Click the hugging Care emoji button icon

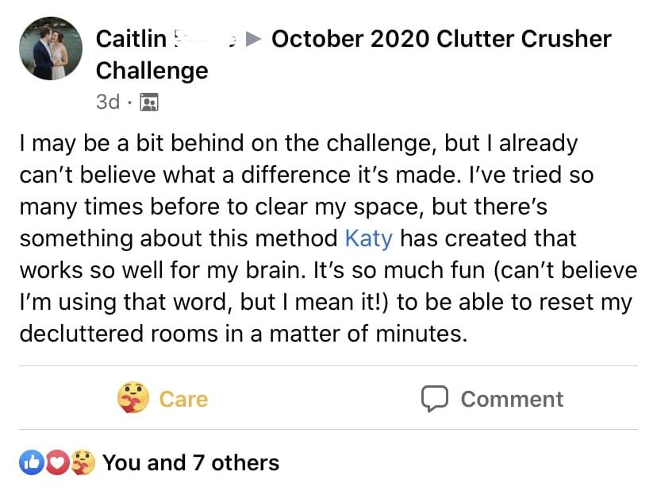133,397
